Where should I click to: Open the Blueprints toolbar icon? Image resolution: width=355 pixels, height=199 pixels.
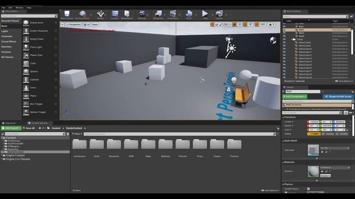pyautogui.click(x=158, y=15)
